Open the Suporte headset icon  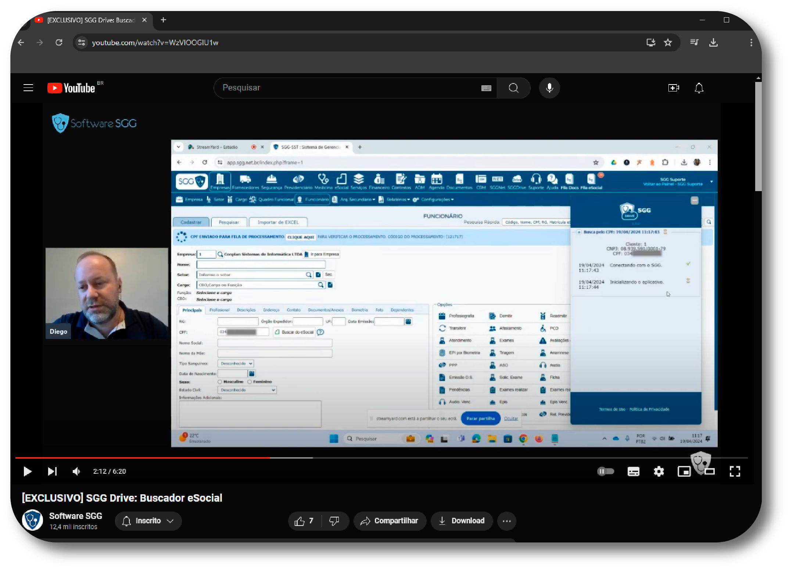point(536,182)
